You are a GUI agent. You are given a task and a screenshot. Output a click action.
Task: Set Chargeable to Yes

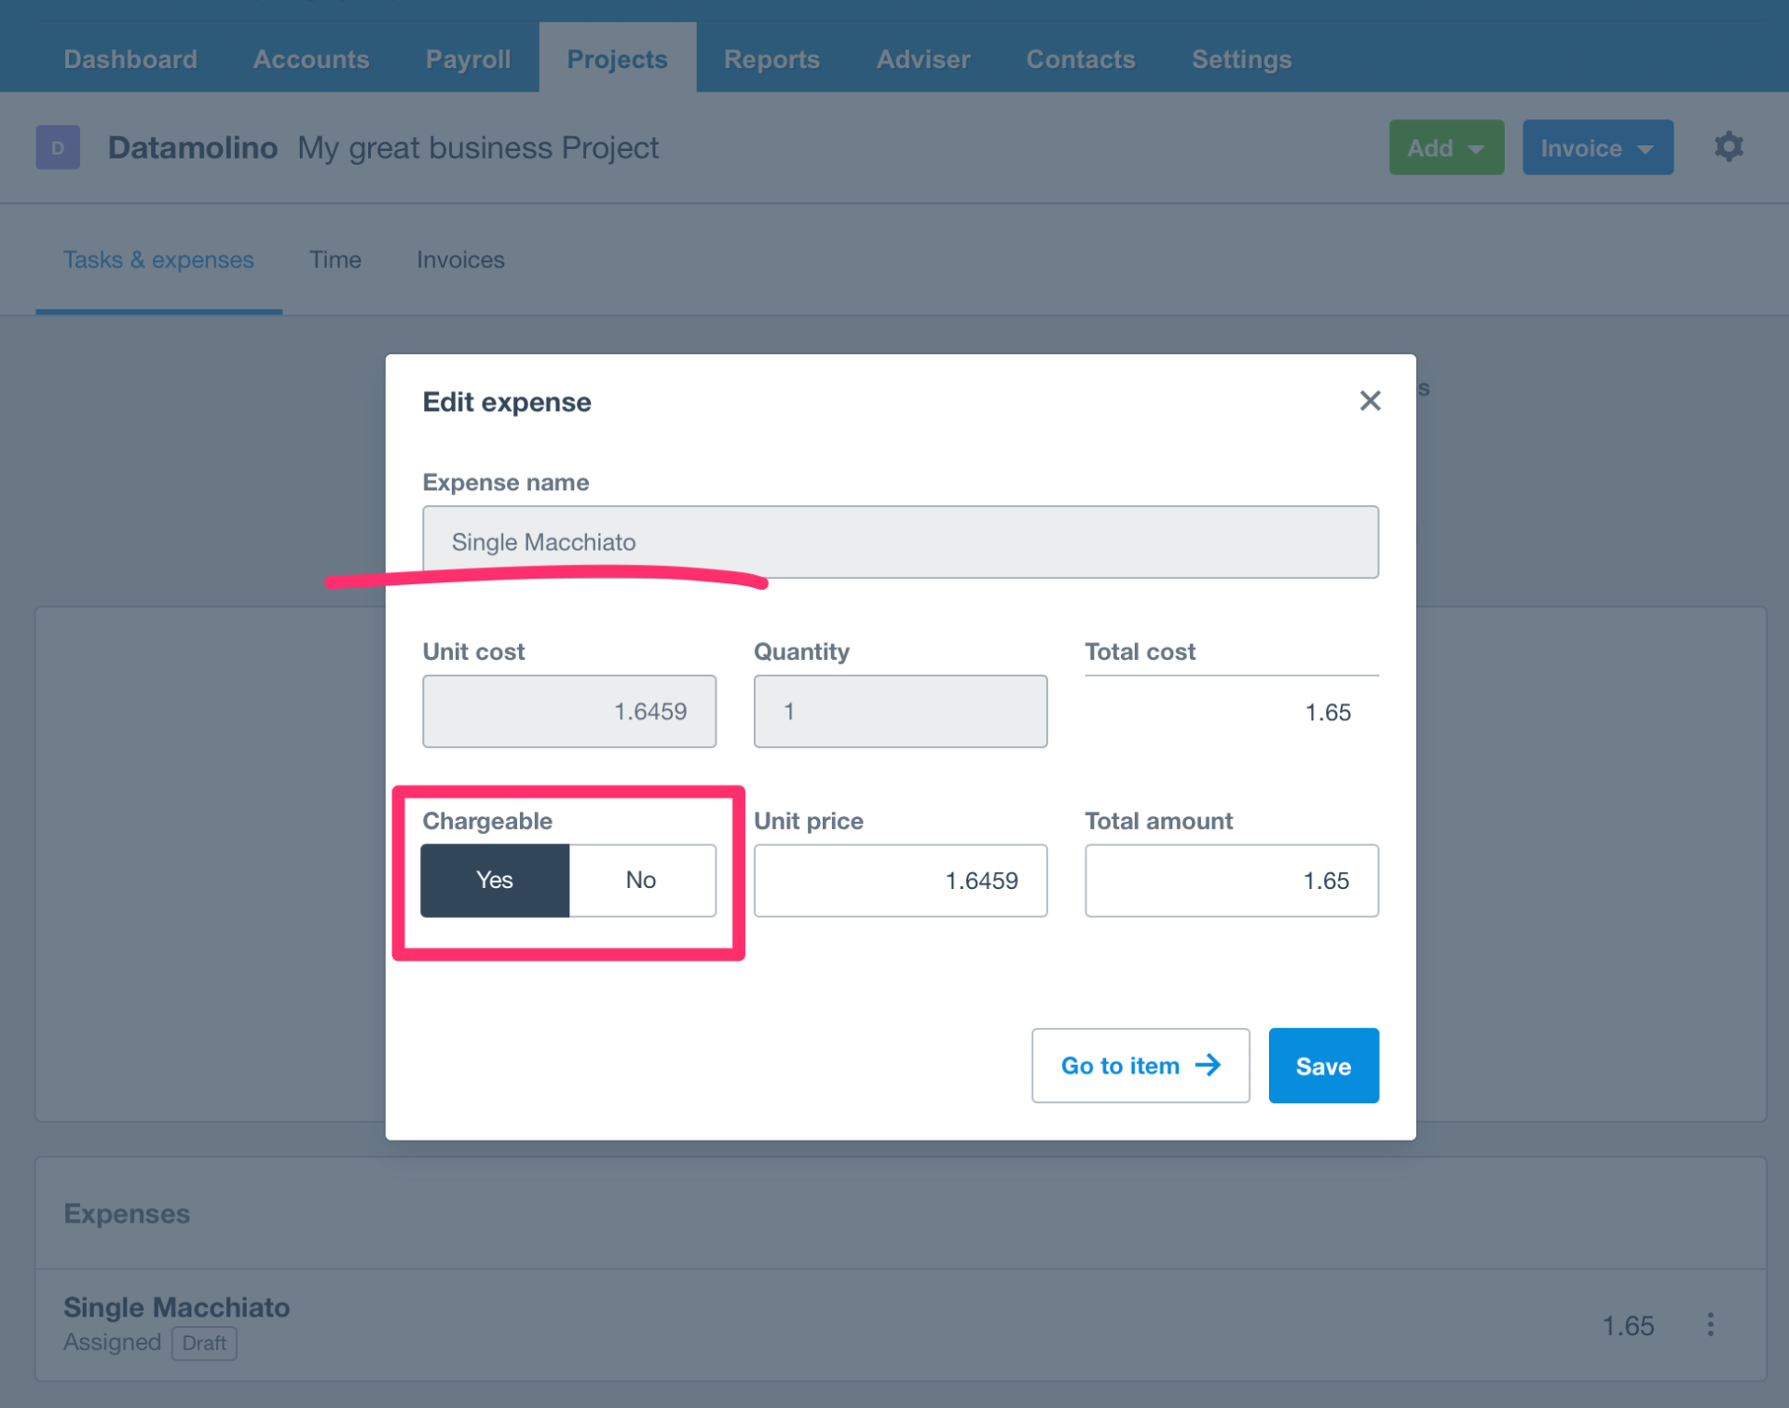click(x=495, y=880)
